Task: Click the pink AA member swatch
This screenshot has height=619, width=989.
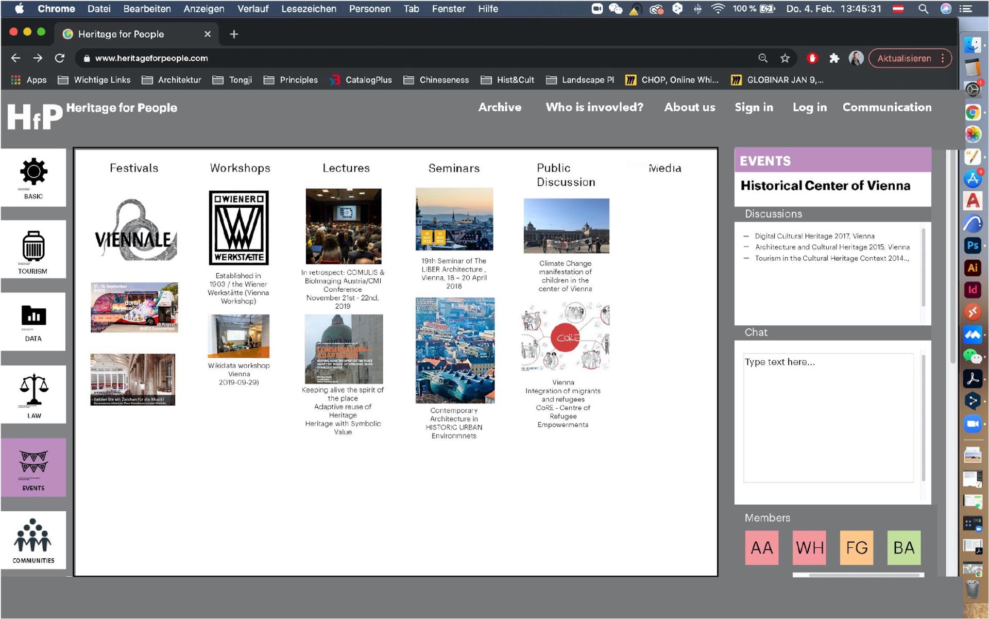Action: [761, 547]
